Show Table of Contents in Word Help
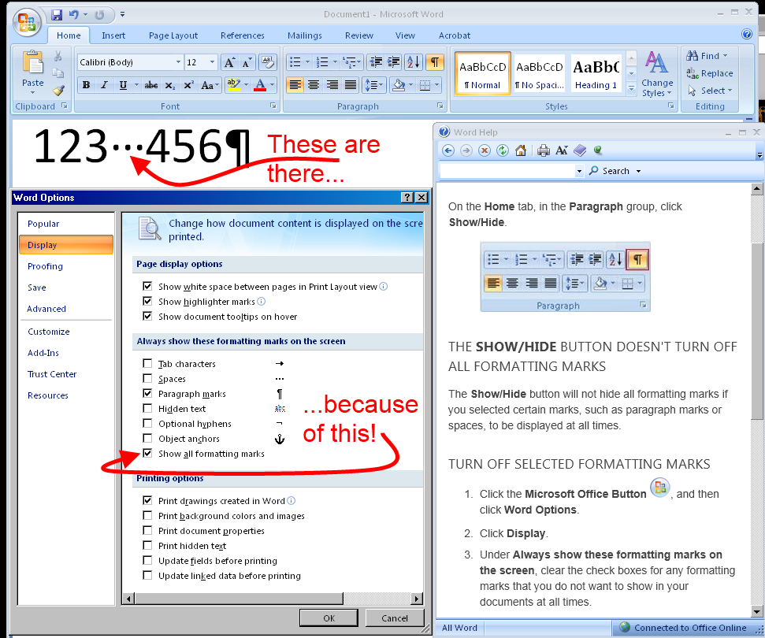Image resolution: width=765 pixels, height=638 pixels. [x=580, y=150]
